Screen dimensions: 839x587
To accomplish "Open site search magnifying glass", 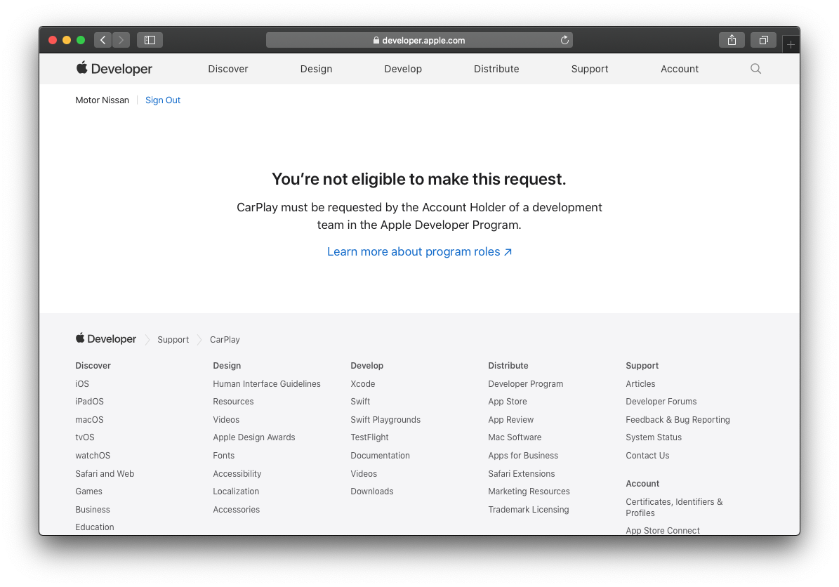I will pos(755,69).
